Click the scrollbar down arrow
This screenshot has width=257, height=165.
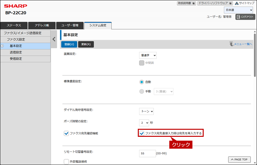coord(255,163)
